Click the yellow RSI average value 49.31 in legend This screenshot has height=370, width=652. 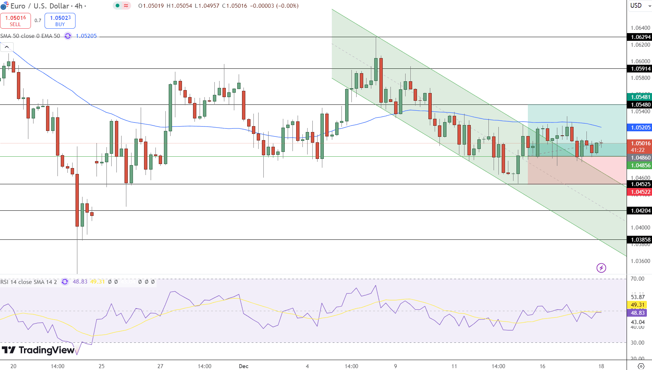pyautogui.click(x=98, y=282)
